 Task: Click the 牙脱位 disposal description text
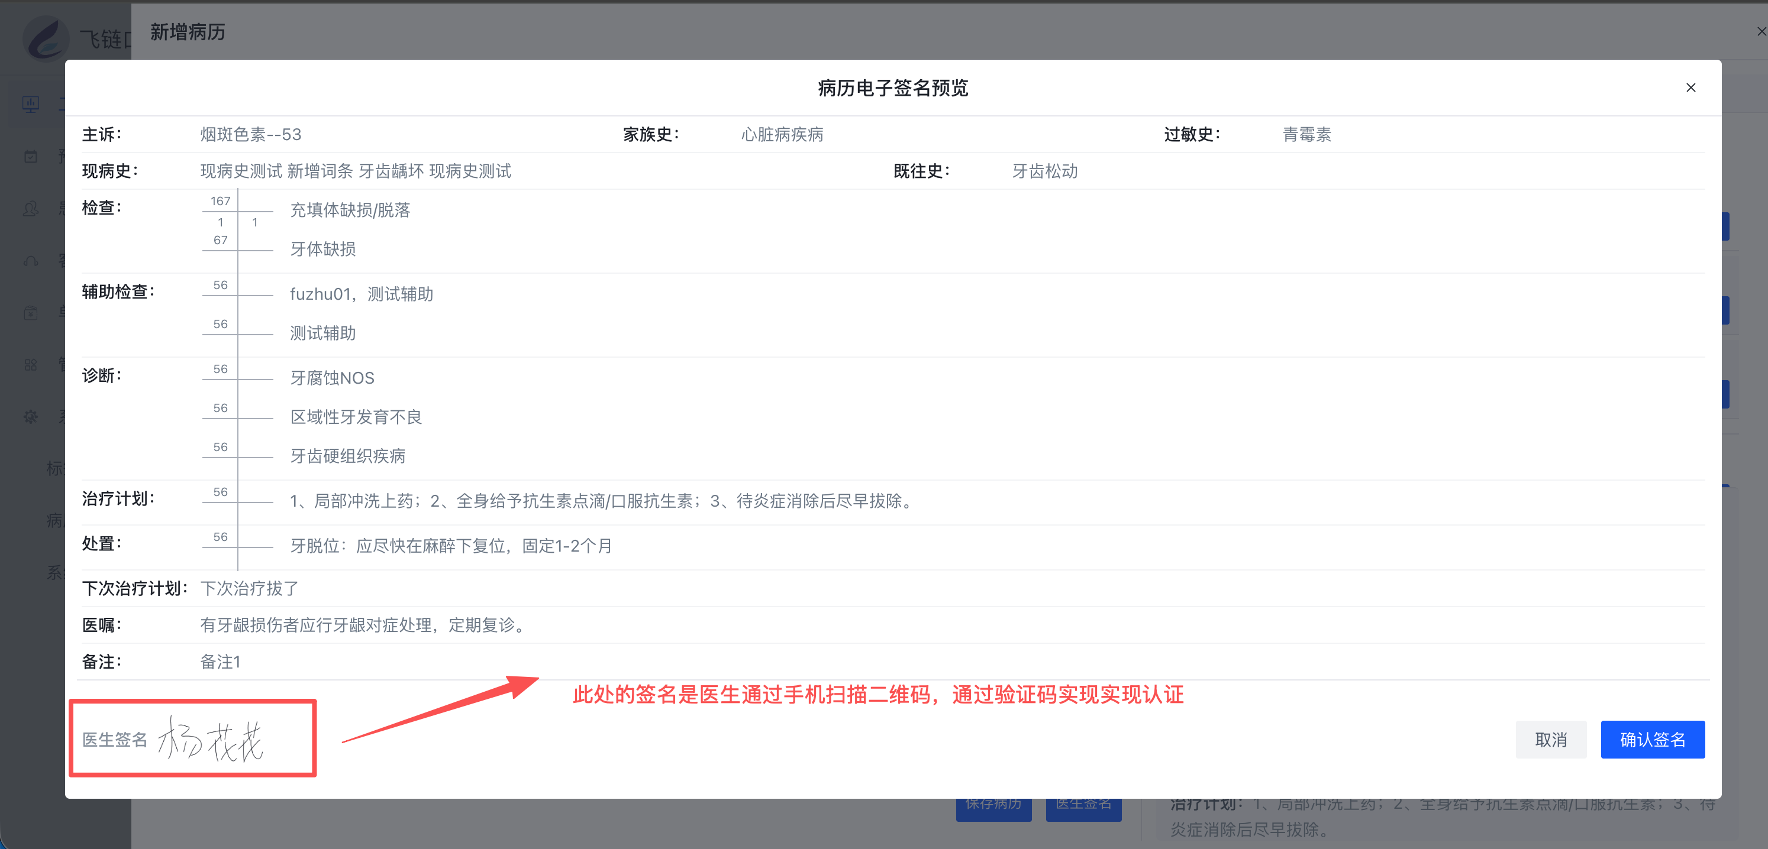coord(451,546)
